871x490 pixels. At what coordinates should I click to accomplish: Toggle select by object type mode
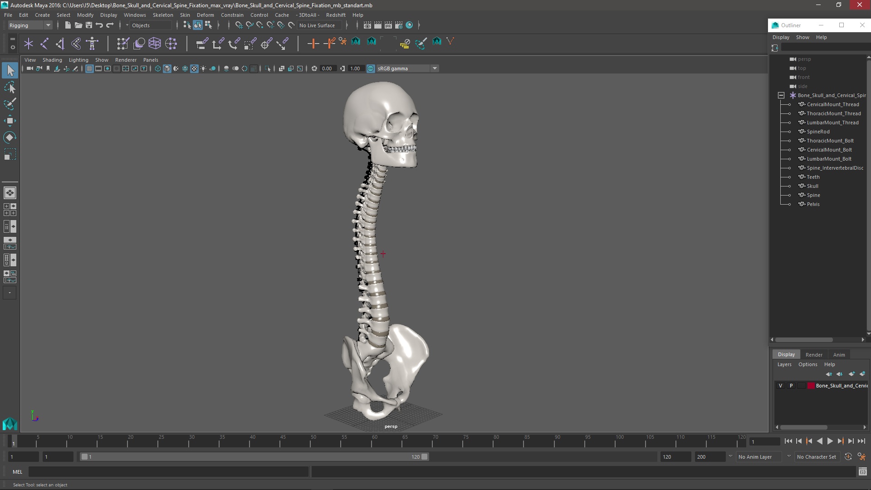tap(198, 25)
